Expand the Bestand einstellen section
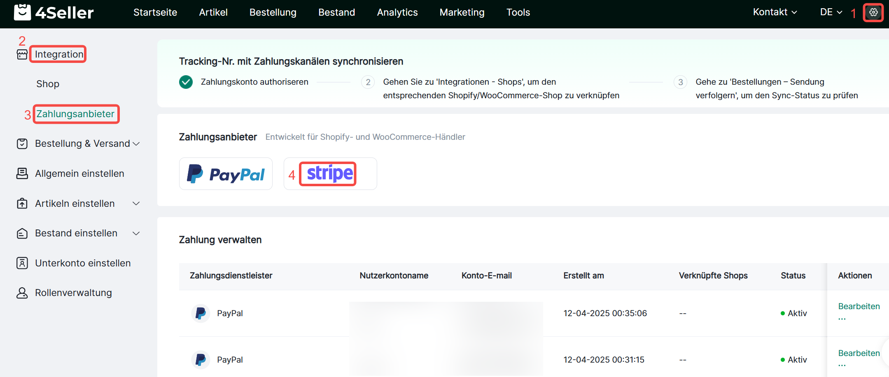This screenshot has width=889, height=377. (136, 233)
